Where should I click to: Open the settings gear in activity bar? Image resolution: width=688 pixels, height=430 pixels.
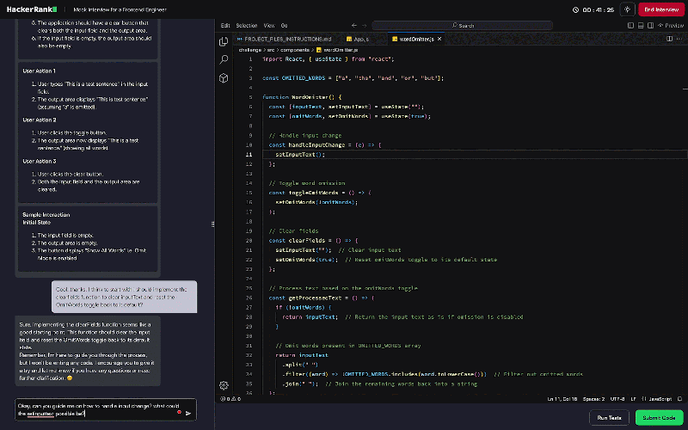click(x=224, y=385)
